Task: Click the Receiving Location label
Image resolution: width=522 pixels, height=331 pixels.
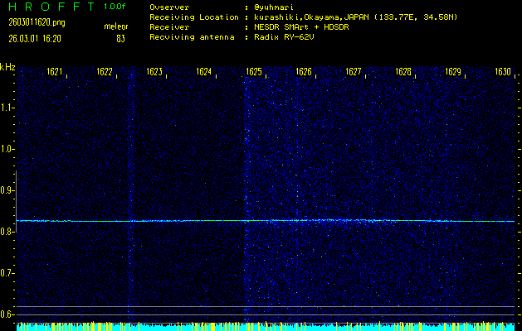Action: pyautogui.click(x=194, y=17)
